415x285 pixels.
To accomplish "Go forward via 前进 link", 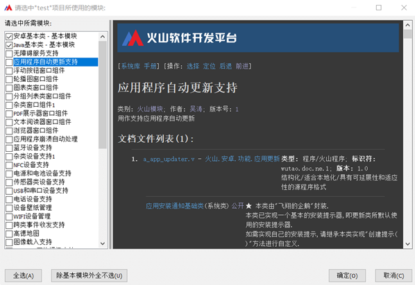I will point(242,66).
